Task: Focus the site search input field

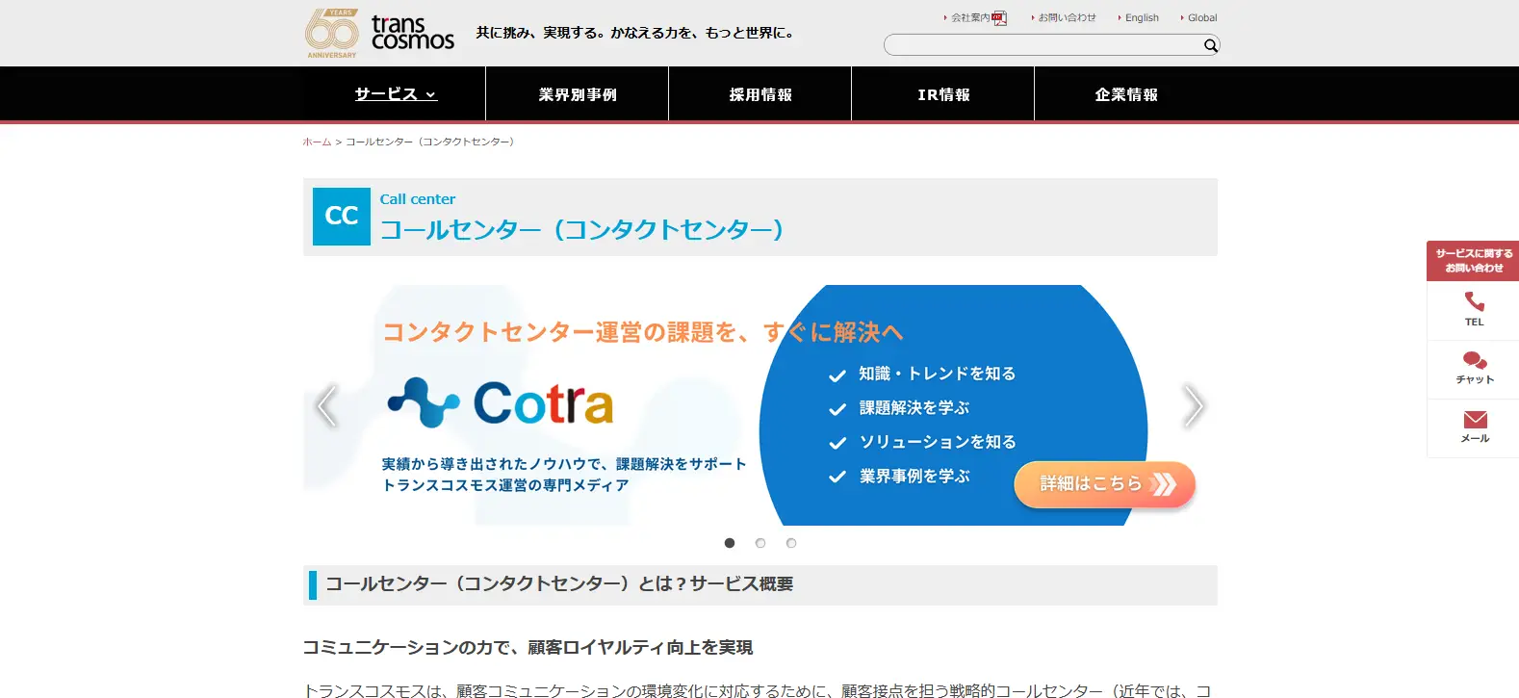Action: coord(1043,45)
